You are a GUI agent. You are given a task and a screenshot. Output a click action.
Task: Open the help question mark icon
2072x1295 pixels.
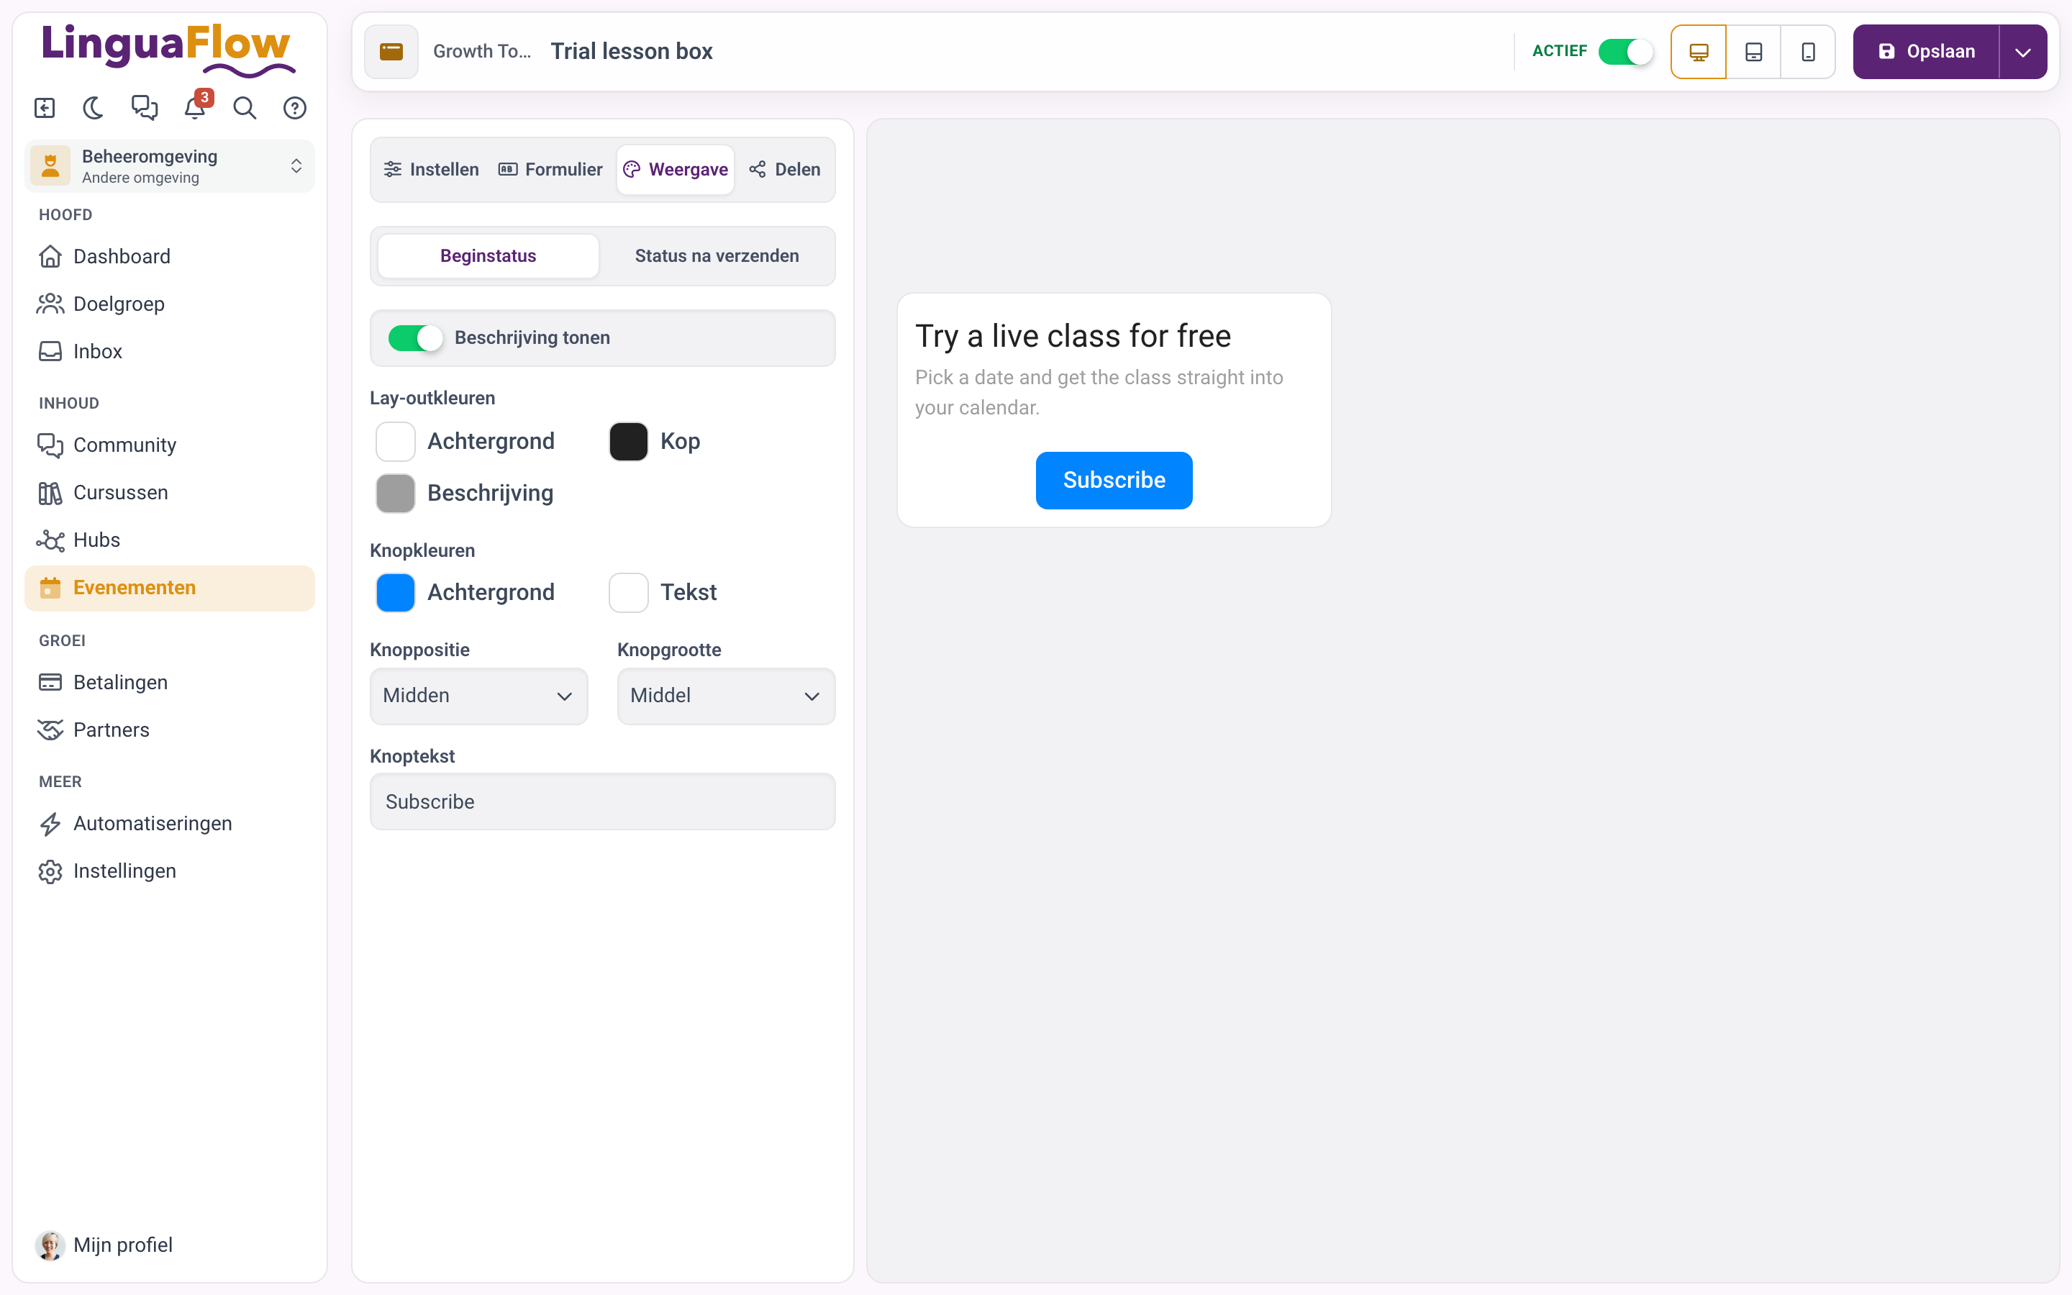coord(294,108)
